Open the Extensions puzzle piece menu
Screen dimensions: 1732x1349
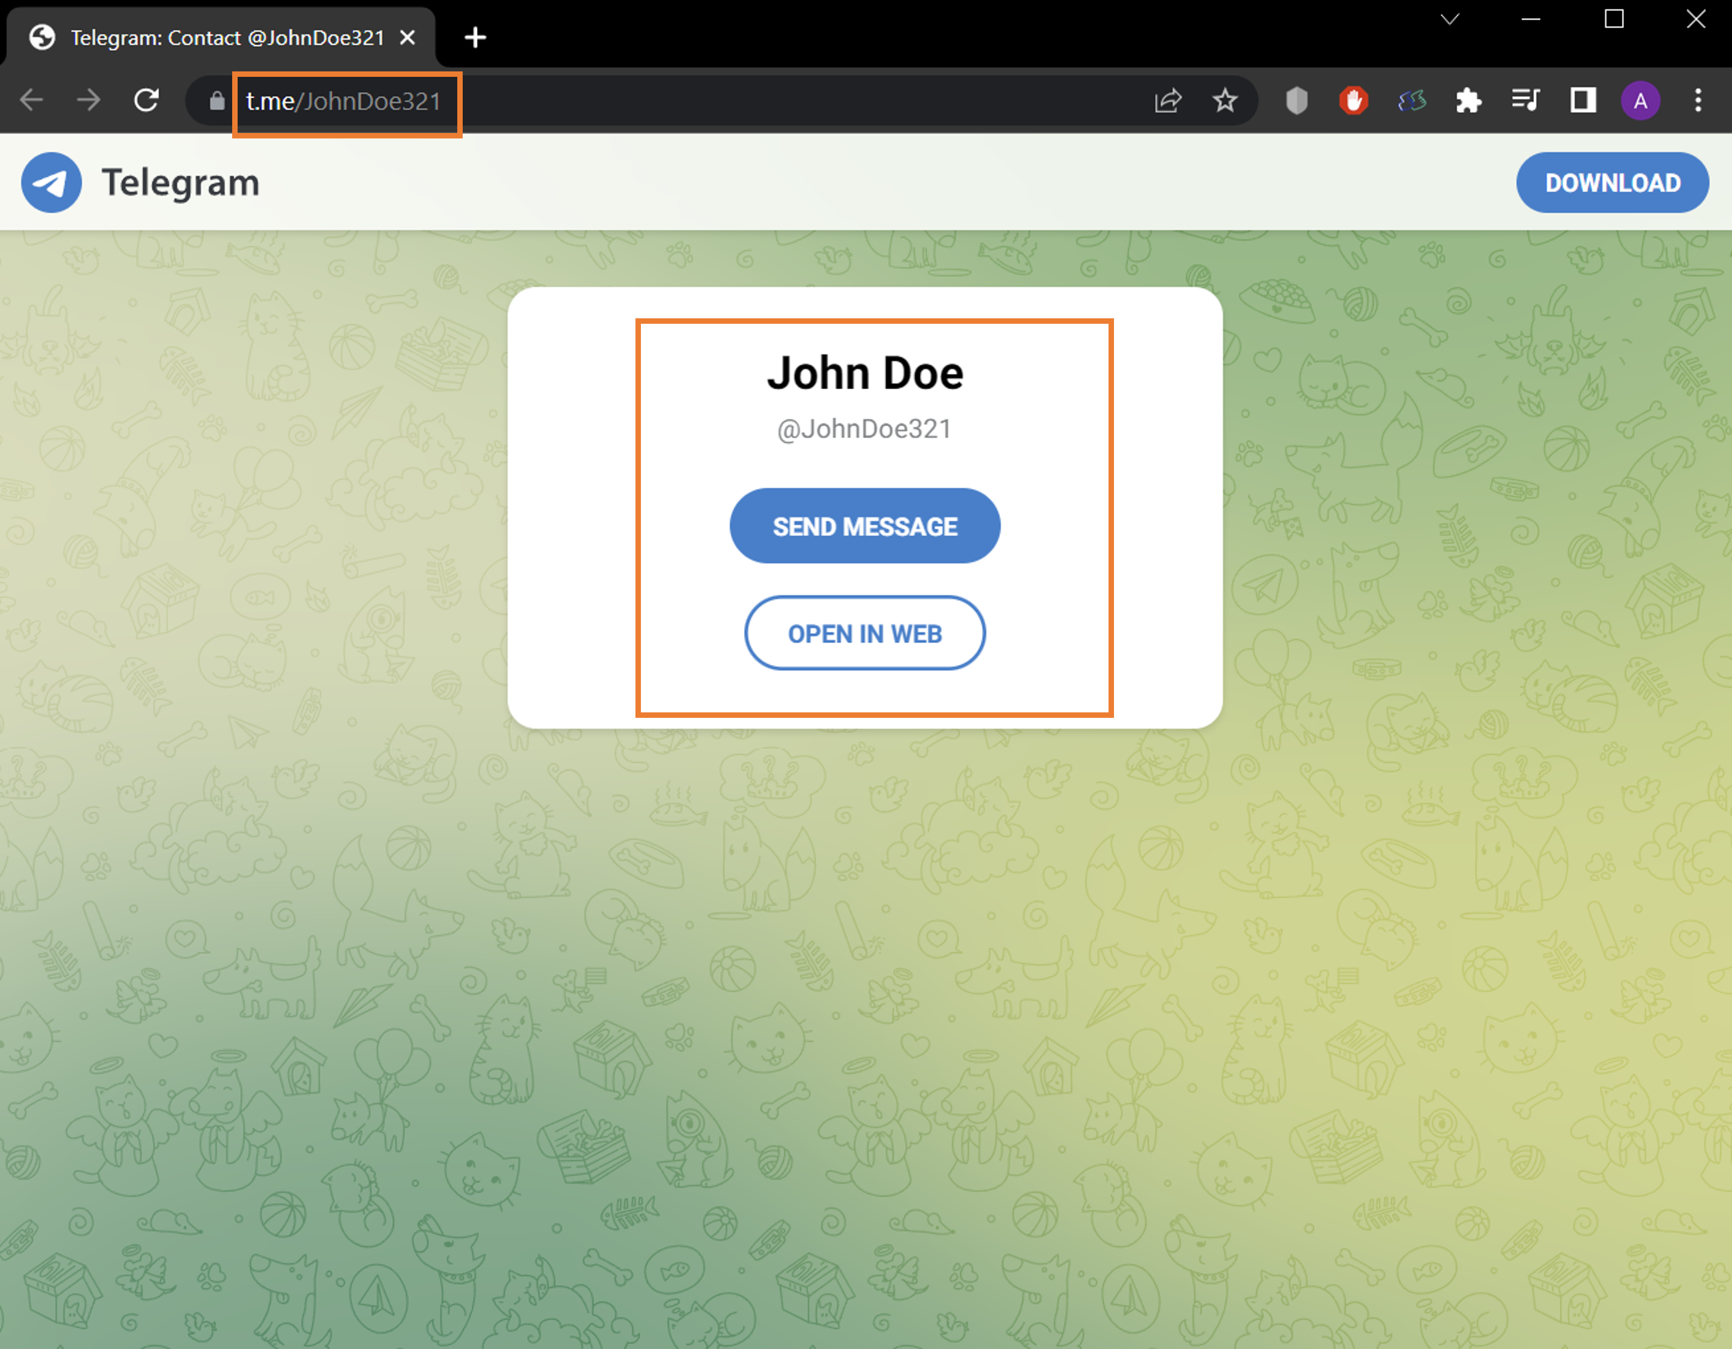[1469, 101]
